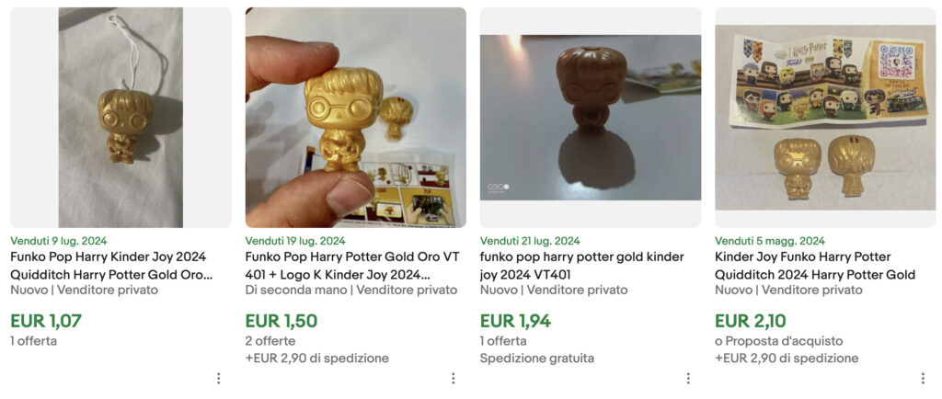Open more options menu for EUR 1,07 listing
This screenshot has height=399, width=942.
click(x=219, y=378)
